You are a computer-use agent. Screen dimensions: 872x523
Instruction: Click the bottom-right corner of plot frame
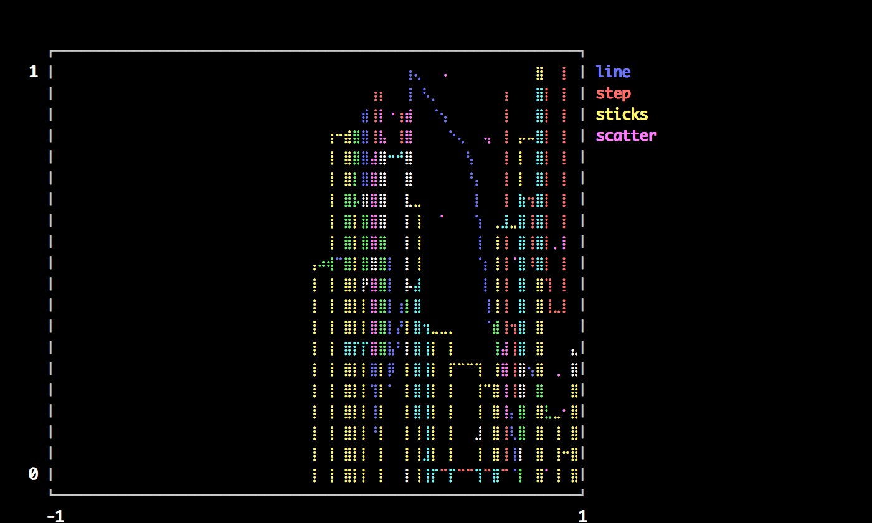coord(582,494)
